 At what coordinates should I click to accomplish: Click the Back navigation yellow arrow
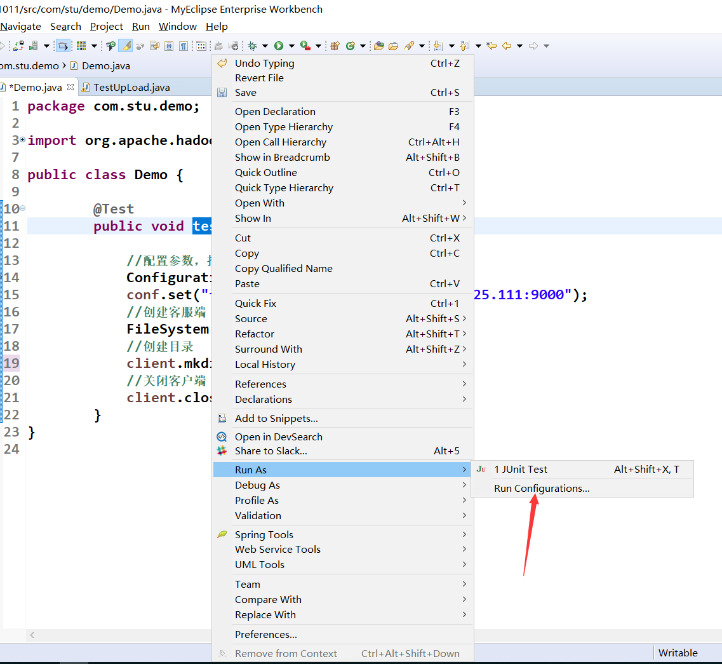(x=507, y=46)
